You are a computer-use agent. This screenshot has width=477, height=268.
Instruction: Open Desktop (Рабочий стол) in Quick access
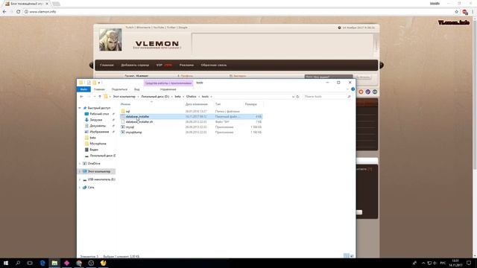[99, 114]
